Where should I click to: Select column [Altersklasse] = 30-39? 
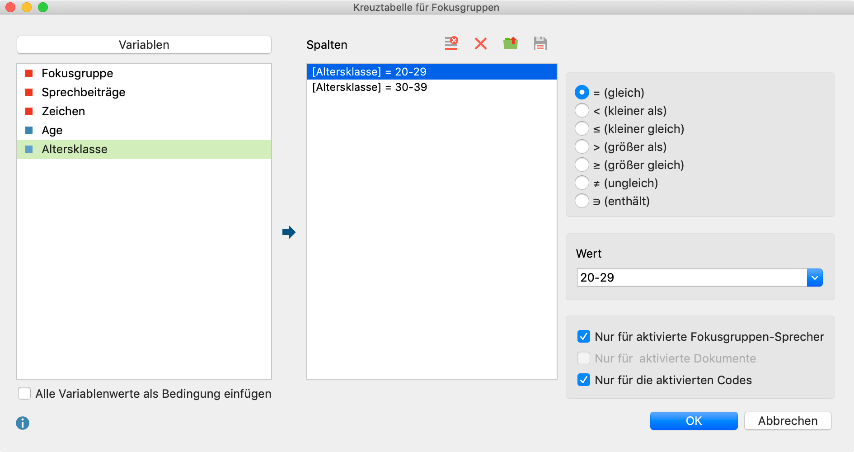[432, 87]
